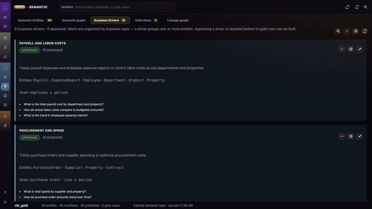Click the magnifier button in the drivers toolbar
This screenshot has height=209, width=372.
(x=338, y=31)
